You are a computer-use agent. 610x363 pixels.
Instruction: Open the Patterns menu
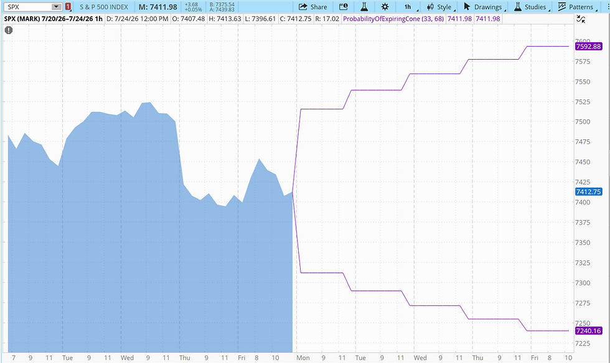(577, 7)
